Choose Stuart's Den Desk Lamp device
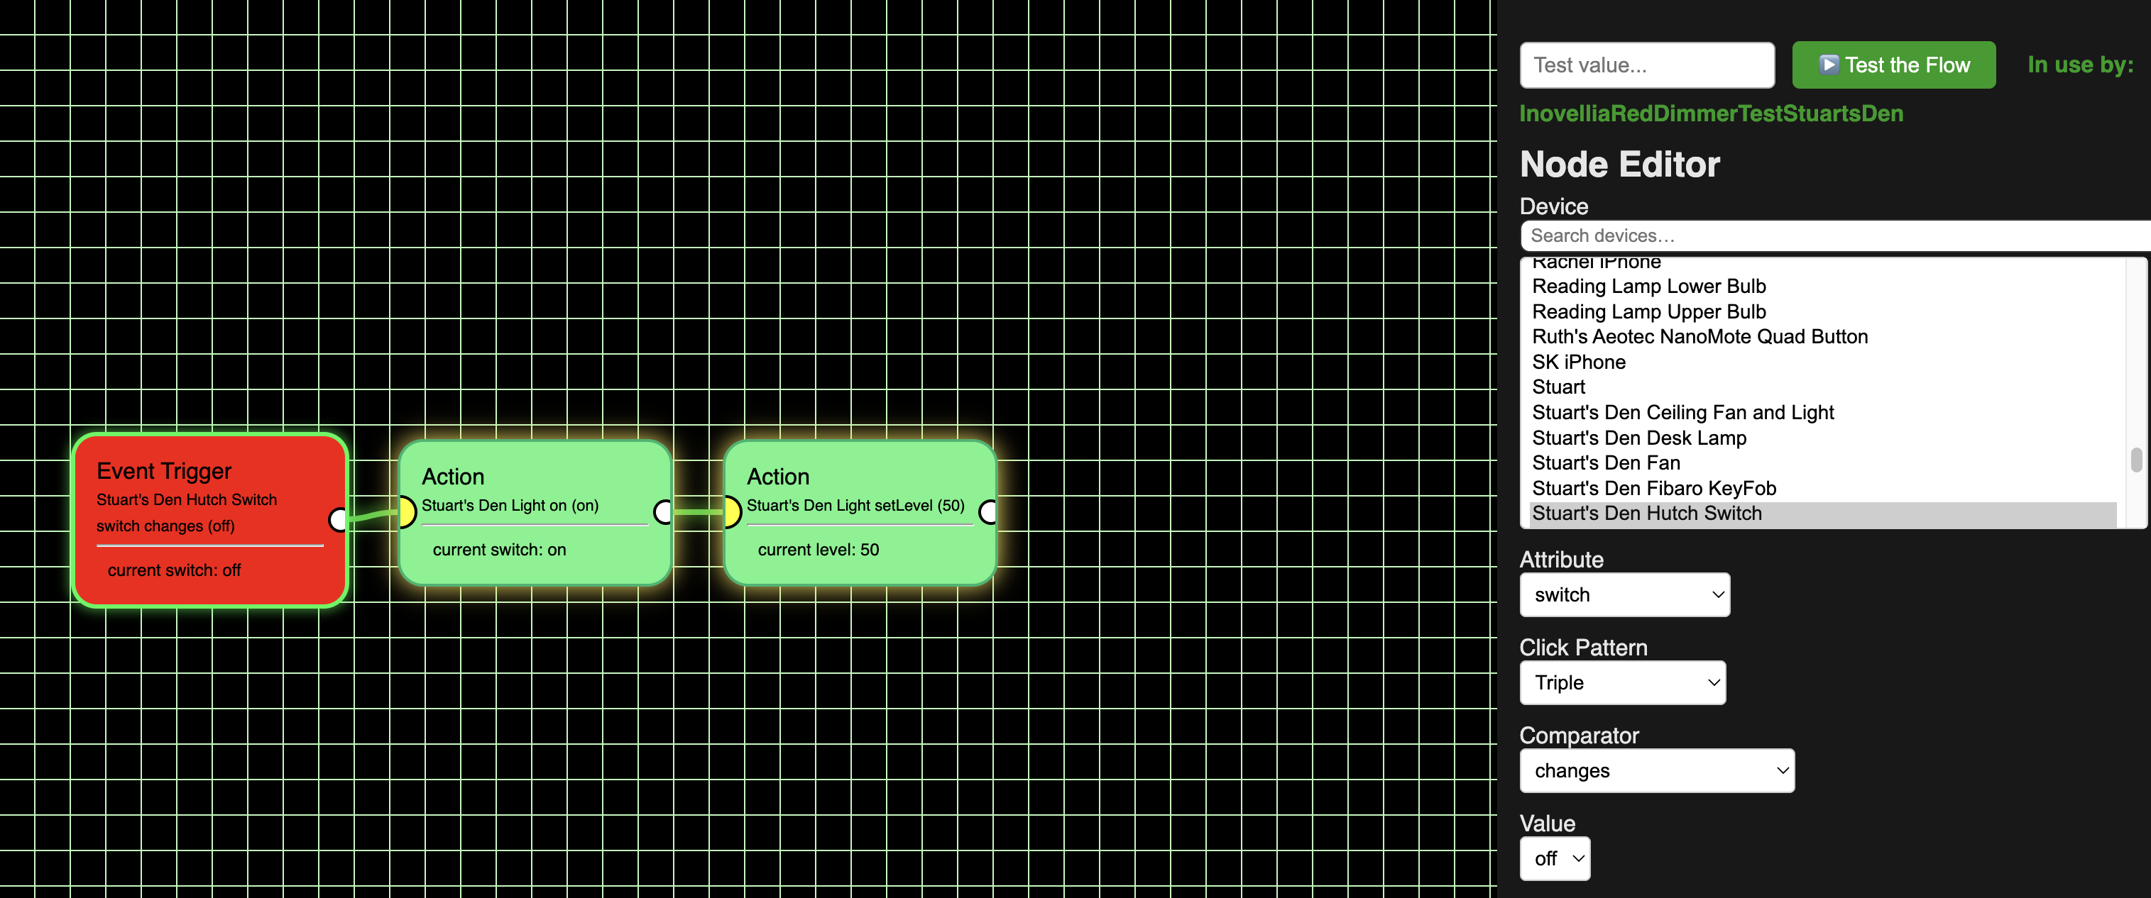This screenshot has height=898, width=2151. (x=1638, y=438)
